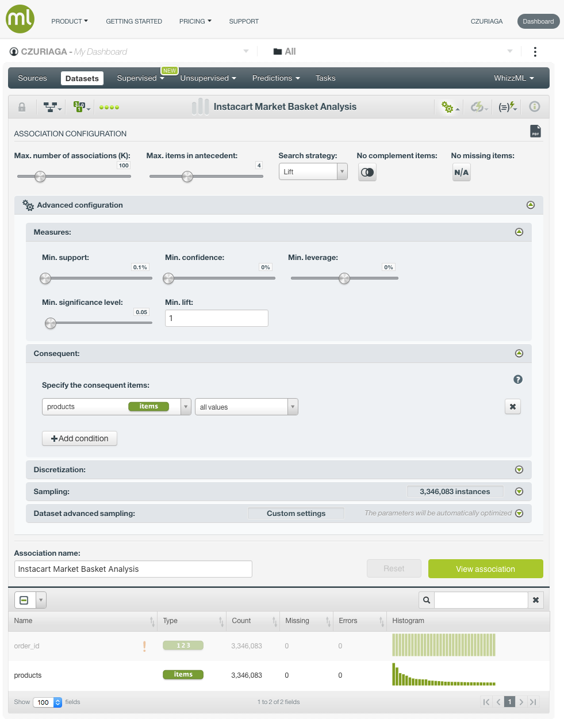Click the Min. leverage slider handle
Viewport: 564px width, 722px height.
(344, 278)
